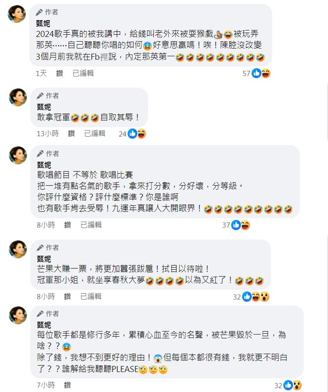The width and height of the screenshot is (328, 392).
Task: Open 已編輯 history on the 芒果大賺一票 comment
Action: [91, 297]
